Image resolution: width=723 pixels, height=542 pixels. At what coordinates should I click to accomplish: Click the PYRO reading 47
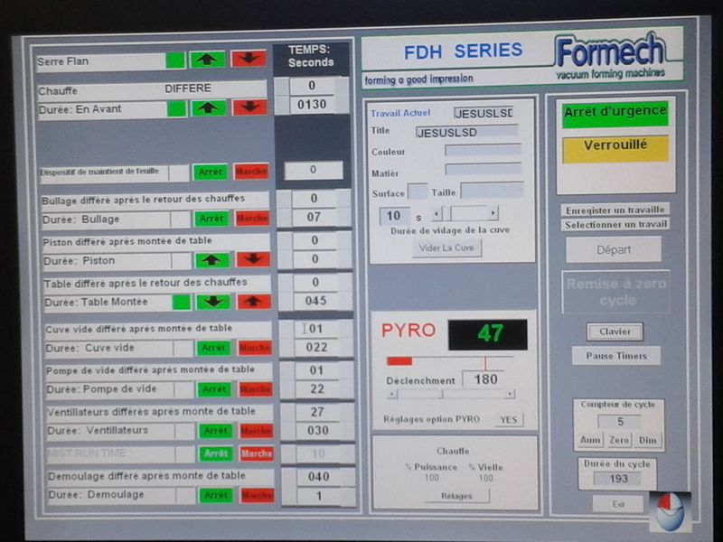pyautogui.click(x=488, y=334)
